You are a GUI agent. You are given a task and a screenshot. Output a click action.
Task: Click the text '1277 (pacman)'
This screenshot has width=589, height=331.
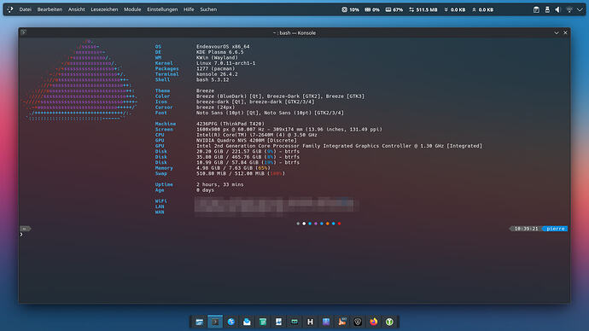click(x=215, y=69)
